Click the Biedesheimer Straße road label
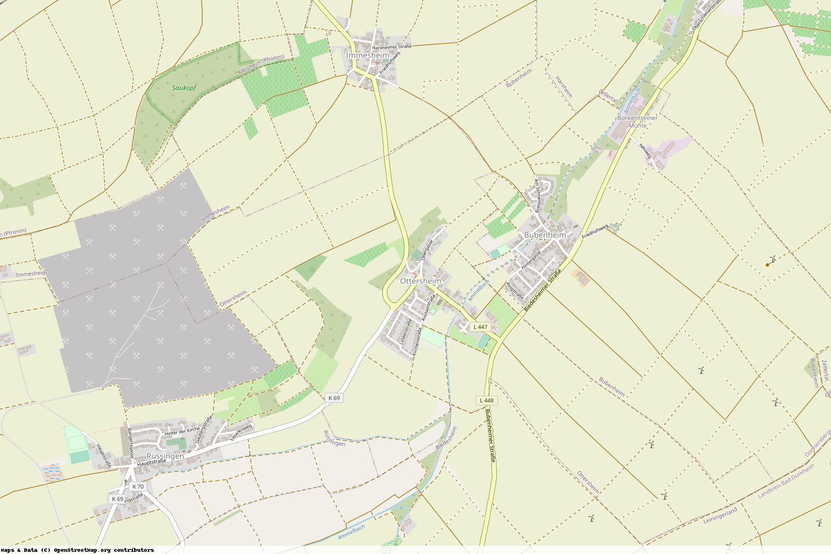 click(542, 290)
